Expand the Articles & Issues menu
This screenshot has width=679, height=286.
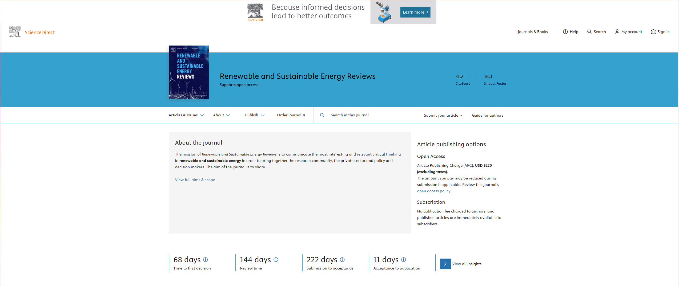point(186,115)
